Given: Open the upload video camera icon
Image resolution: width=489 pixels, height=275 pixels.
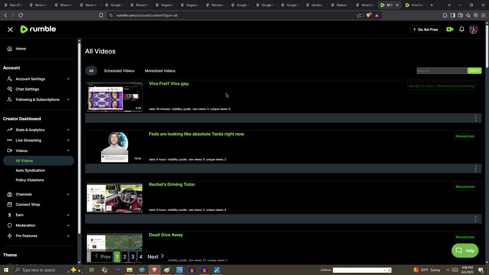Looking at the screenshot, I should (x=450, y=29).
